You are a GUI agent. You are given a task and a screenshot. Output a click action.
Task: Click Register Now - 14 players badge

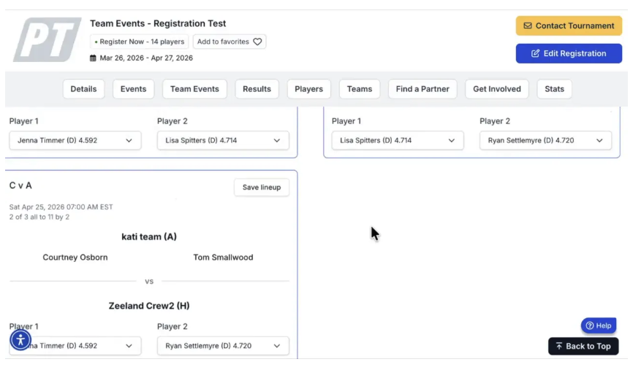click(140, 42)
